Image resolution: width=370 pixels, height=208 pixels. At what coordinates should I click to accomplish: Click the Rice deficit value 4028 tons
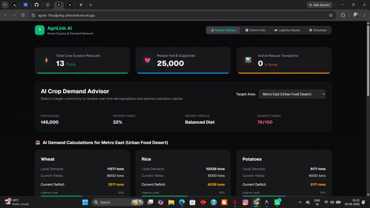pos(216,185)
